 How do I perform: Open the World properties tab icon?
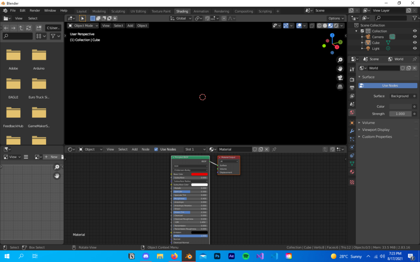[x=352, y=113]
